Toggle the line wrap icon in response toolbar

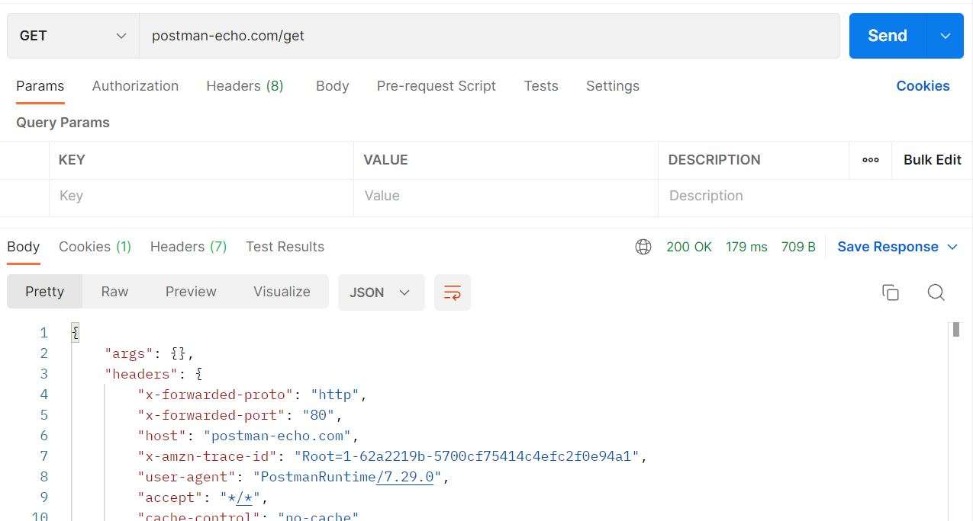pyautogui.click(x=452, y=292)
